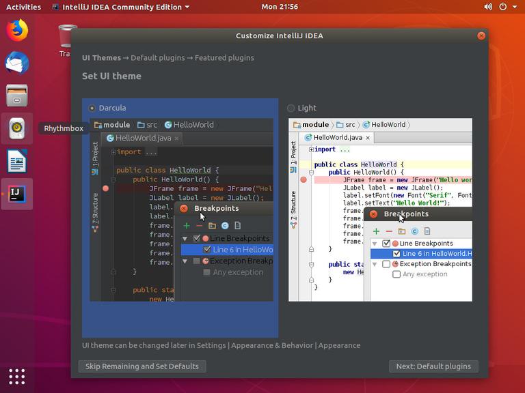
Task: Click the Customize IntelliJ IDEA title bar
Action: tap(279, 35)
